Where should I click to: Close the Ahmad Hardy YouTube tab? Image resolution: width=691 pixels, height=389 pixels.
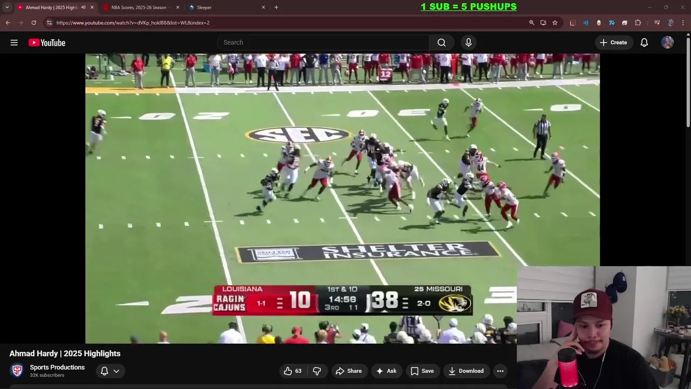pyautogui.click(x=92, y=7)
